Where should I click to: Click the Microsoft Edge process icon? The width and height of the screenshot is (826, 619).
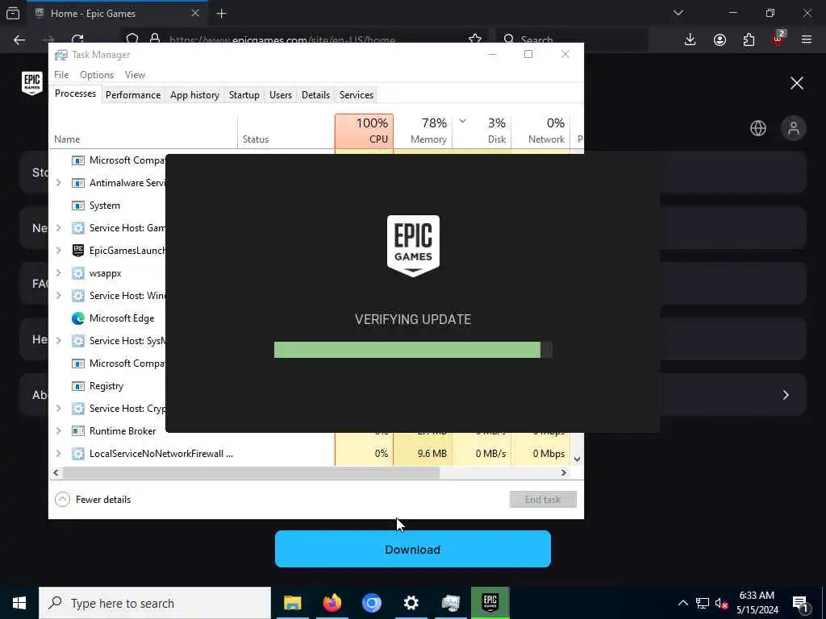tap(78, 318)
